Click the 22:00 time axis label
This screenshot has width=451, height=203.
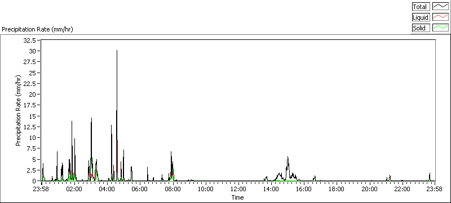point(402,189)
